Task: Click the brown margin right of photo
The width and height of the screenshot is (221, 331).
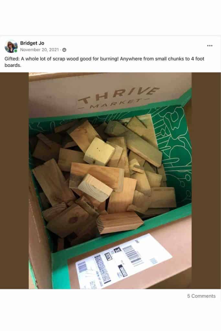Action: [x=206, y=181]
